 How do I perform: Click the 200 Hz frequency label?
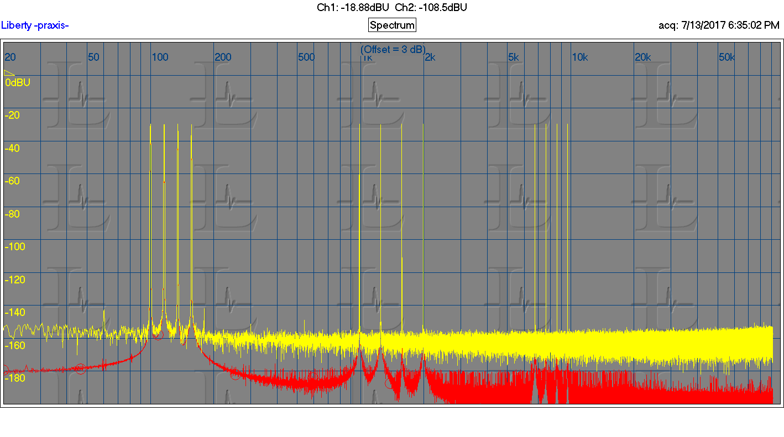[x=223, y=57]
